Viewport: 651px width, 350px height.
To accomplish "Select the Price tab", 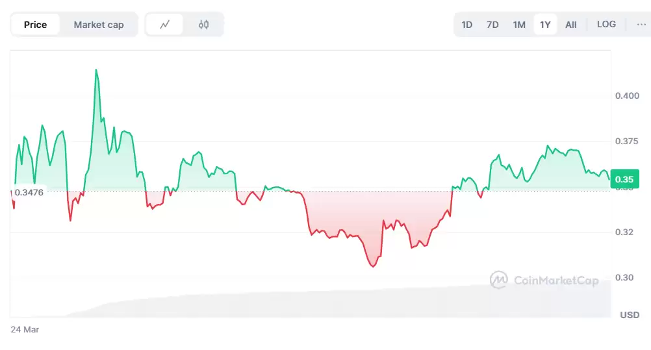I will 35,25.
